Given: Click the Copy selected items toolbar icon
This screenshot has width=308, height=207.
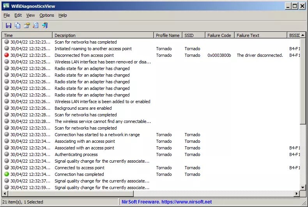Looking at the screenshot, I should (x=18, y=26).
